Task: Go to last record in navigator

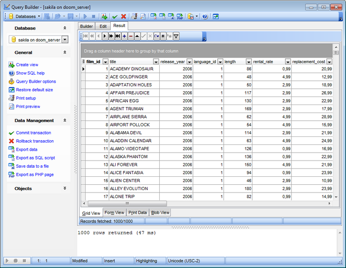Action: pyautogui.click(x=117, y=36)
